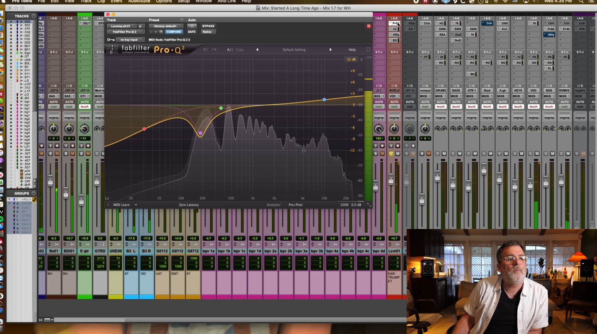The image size is (597, 334).
Task: Toggle automation SAFE on the plug-in
Action: (192, 32)
